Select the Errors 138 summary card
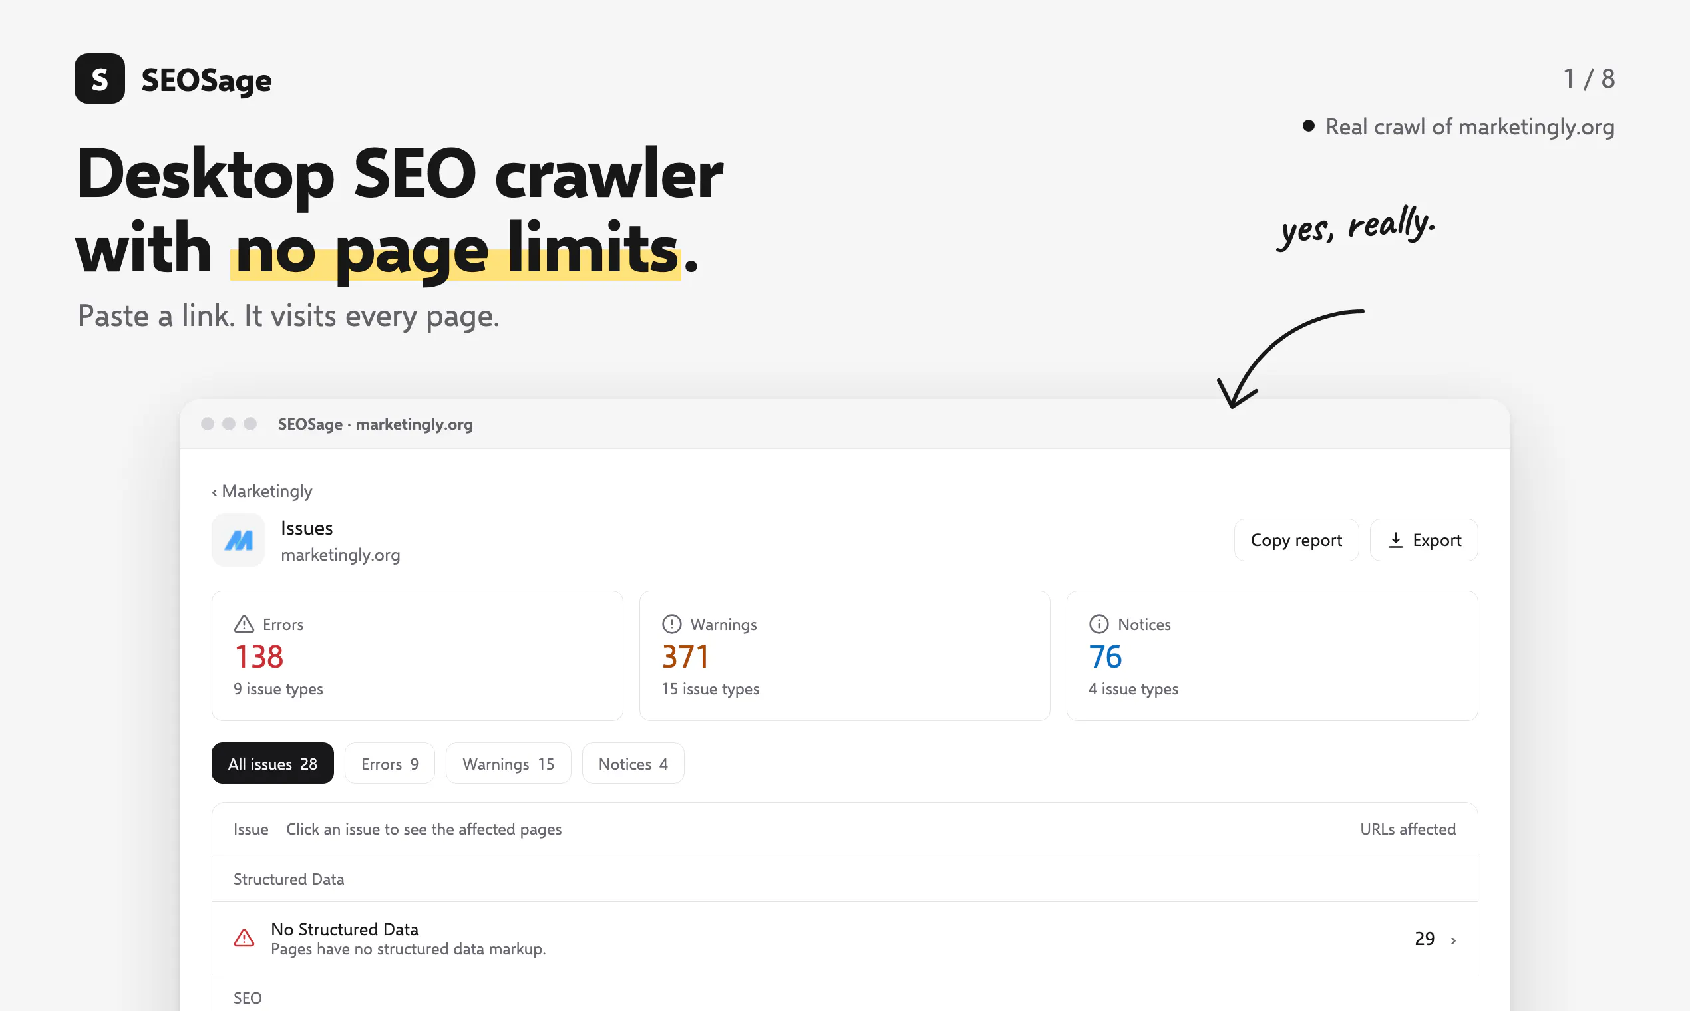1690x1011 pixels. point(417,655)
